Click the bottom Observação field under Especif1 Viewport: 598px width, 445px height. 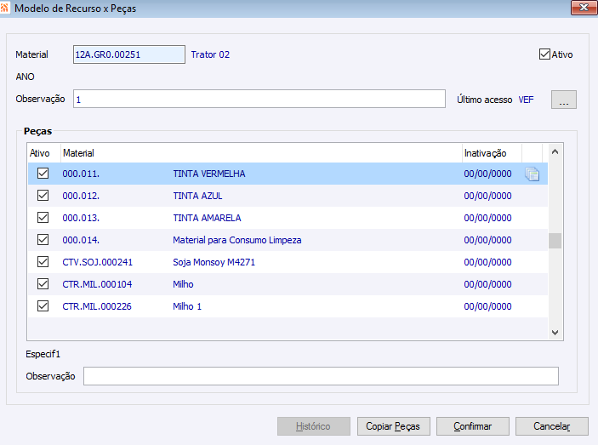(321, 376)
